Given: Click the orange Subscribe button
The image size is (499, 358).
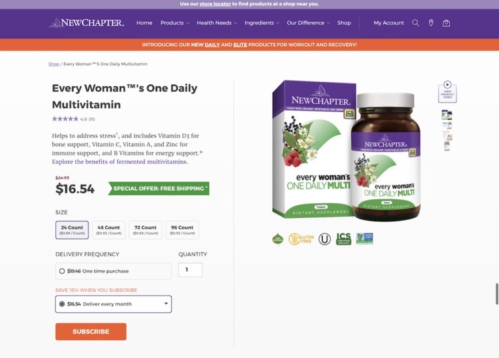Looking at the screenshot, I should tap(90, 331).
